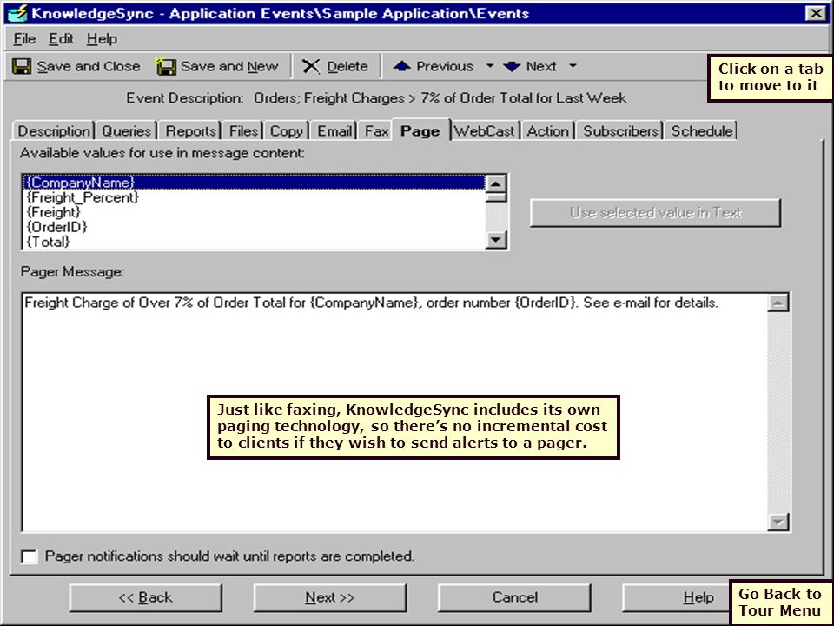Click the Save and Close label
The height and width of the screenshot is (626, 834).
click(89, 67)
